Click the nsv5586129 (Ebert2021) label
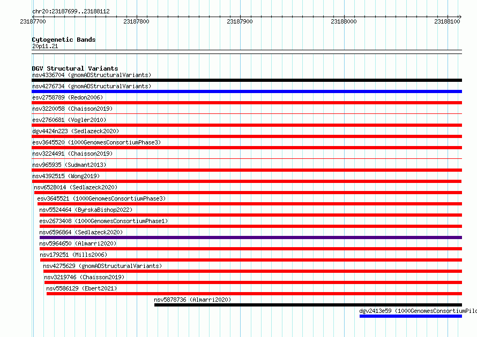The width and height of the screenshot is (477, 337). point(81,288)
